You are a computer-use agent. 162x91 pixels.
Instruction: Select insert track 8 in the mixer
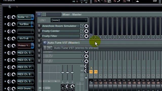129,83
